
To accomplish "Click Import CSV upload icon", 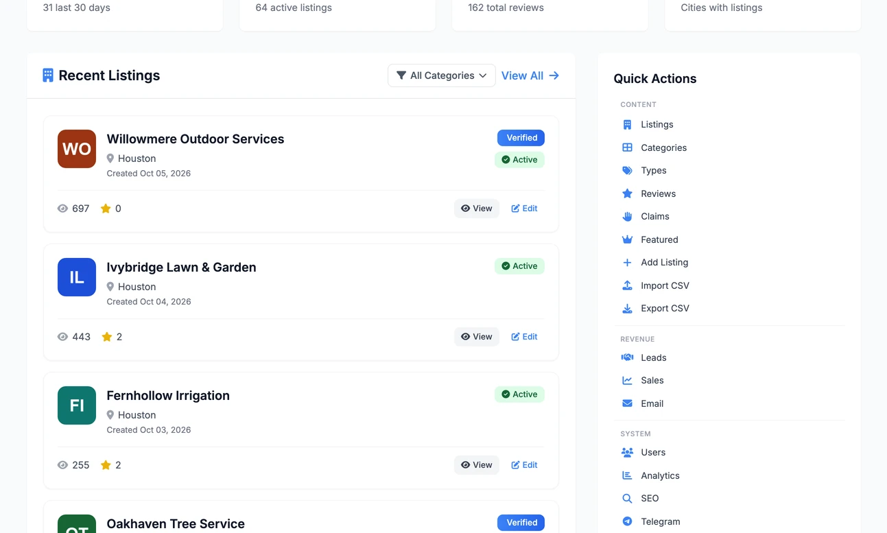I will tap(627, 285).
